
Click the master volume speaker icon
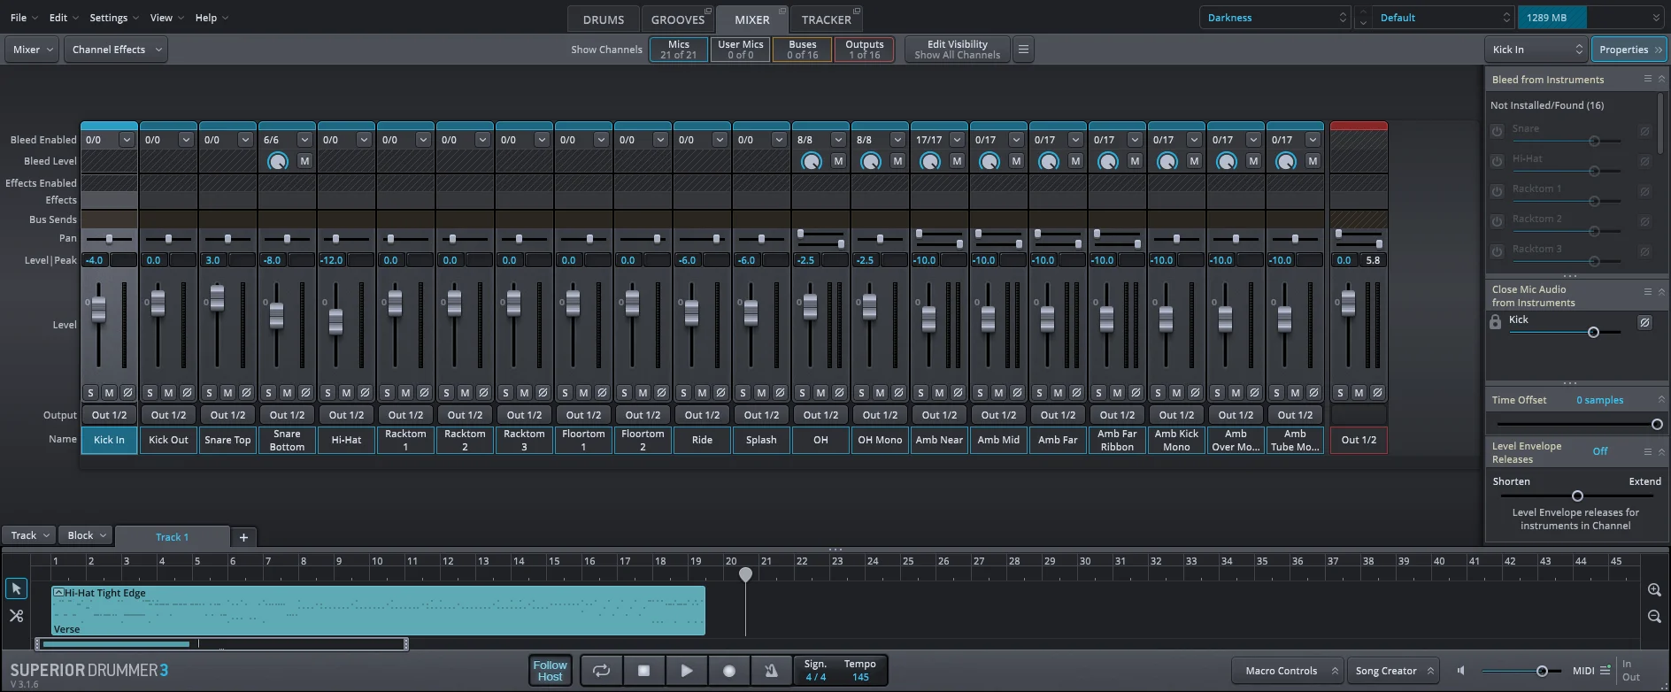[1461, 671]
